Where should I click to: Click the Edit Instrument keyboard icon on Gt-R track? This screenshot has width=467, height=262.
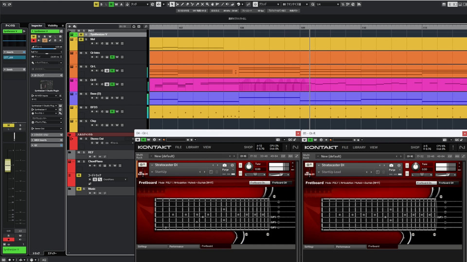107,84
